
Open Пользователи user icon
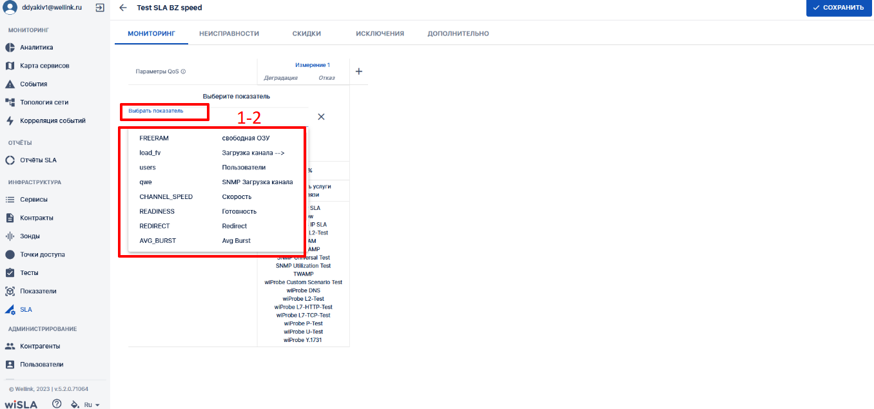(x=10, y=365)
